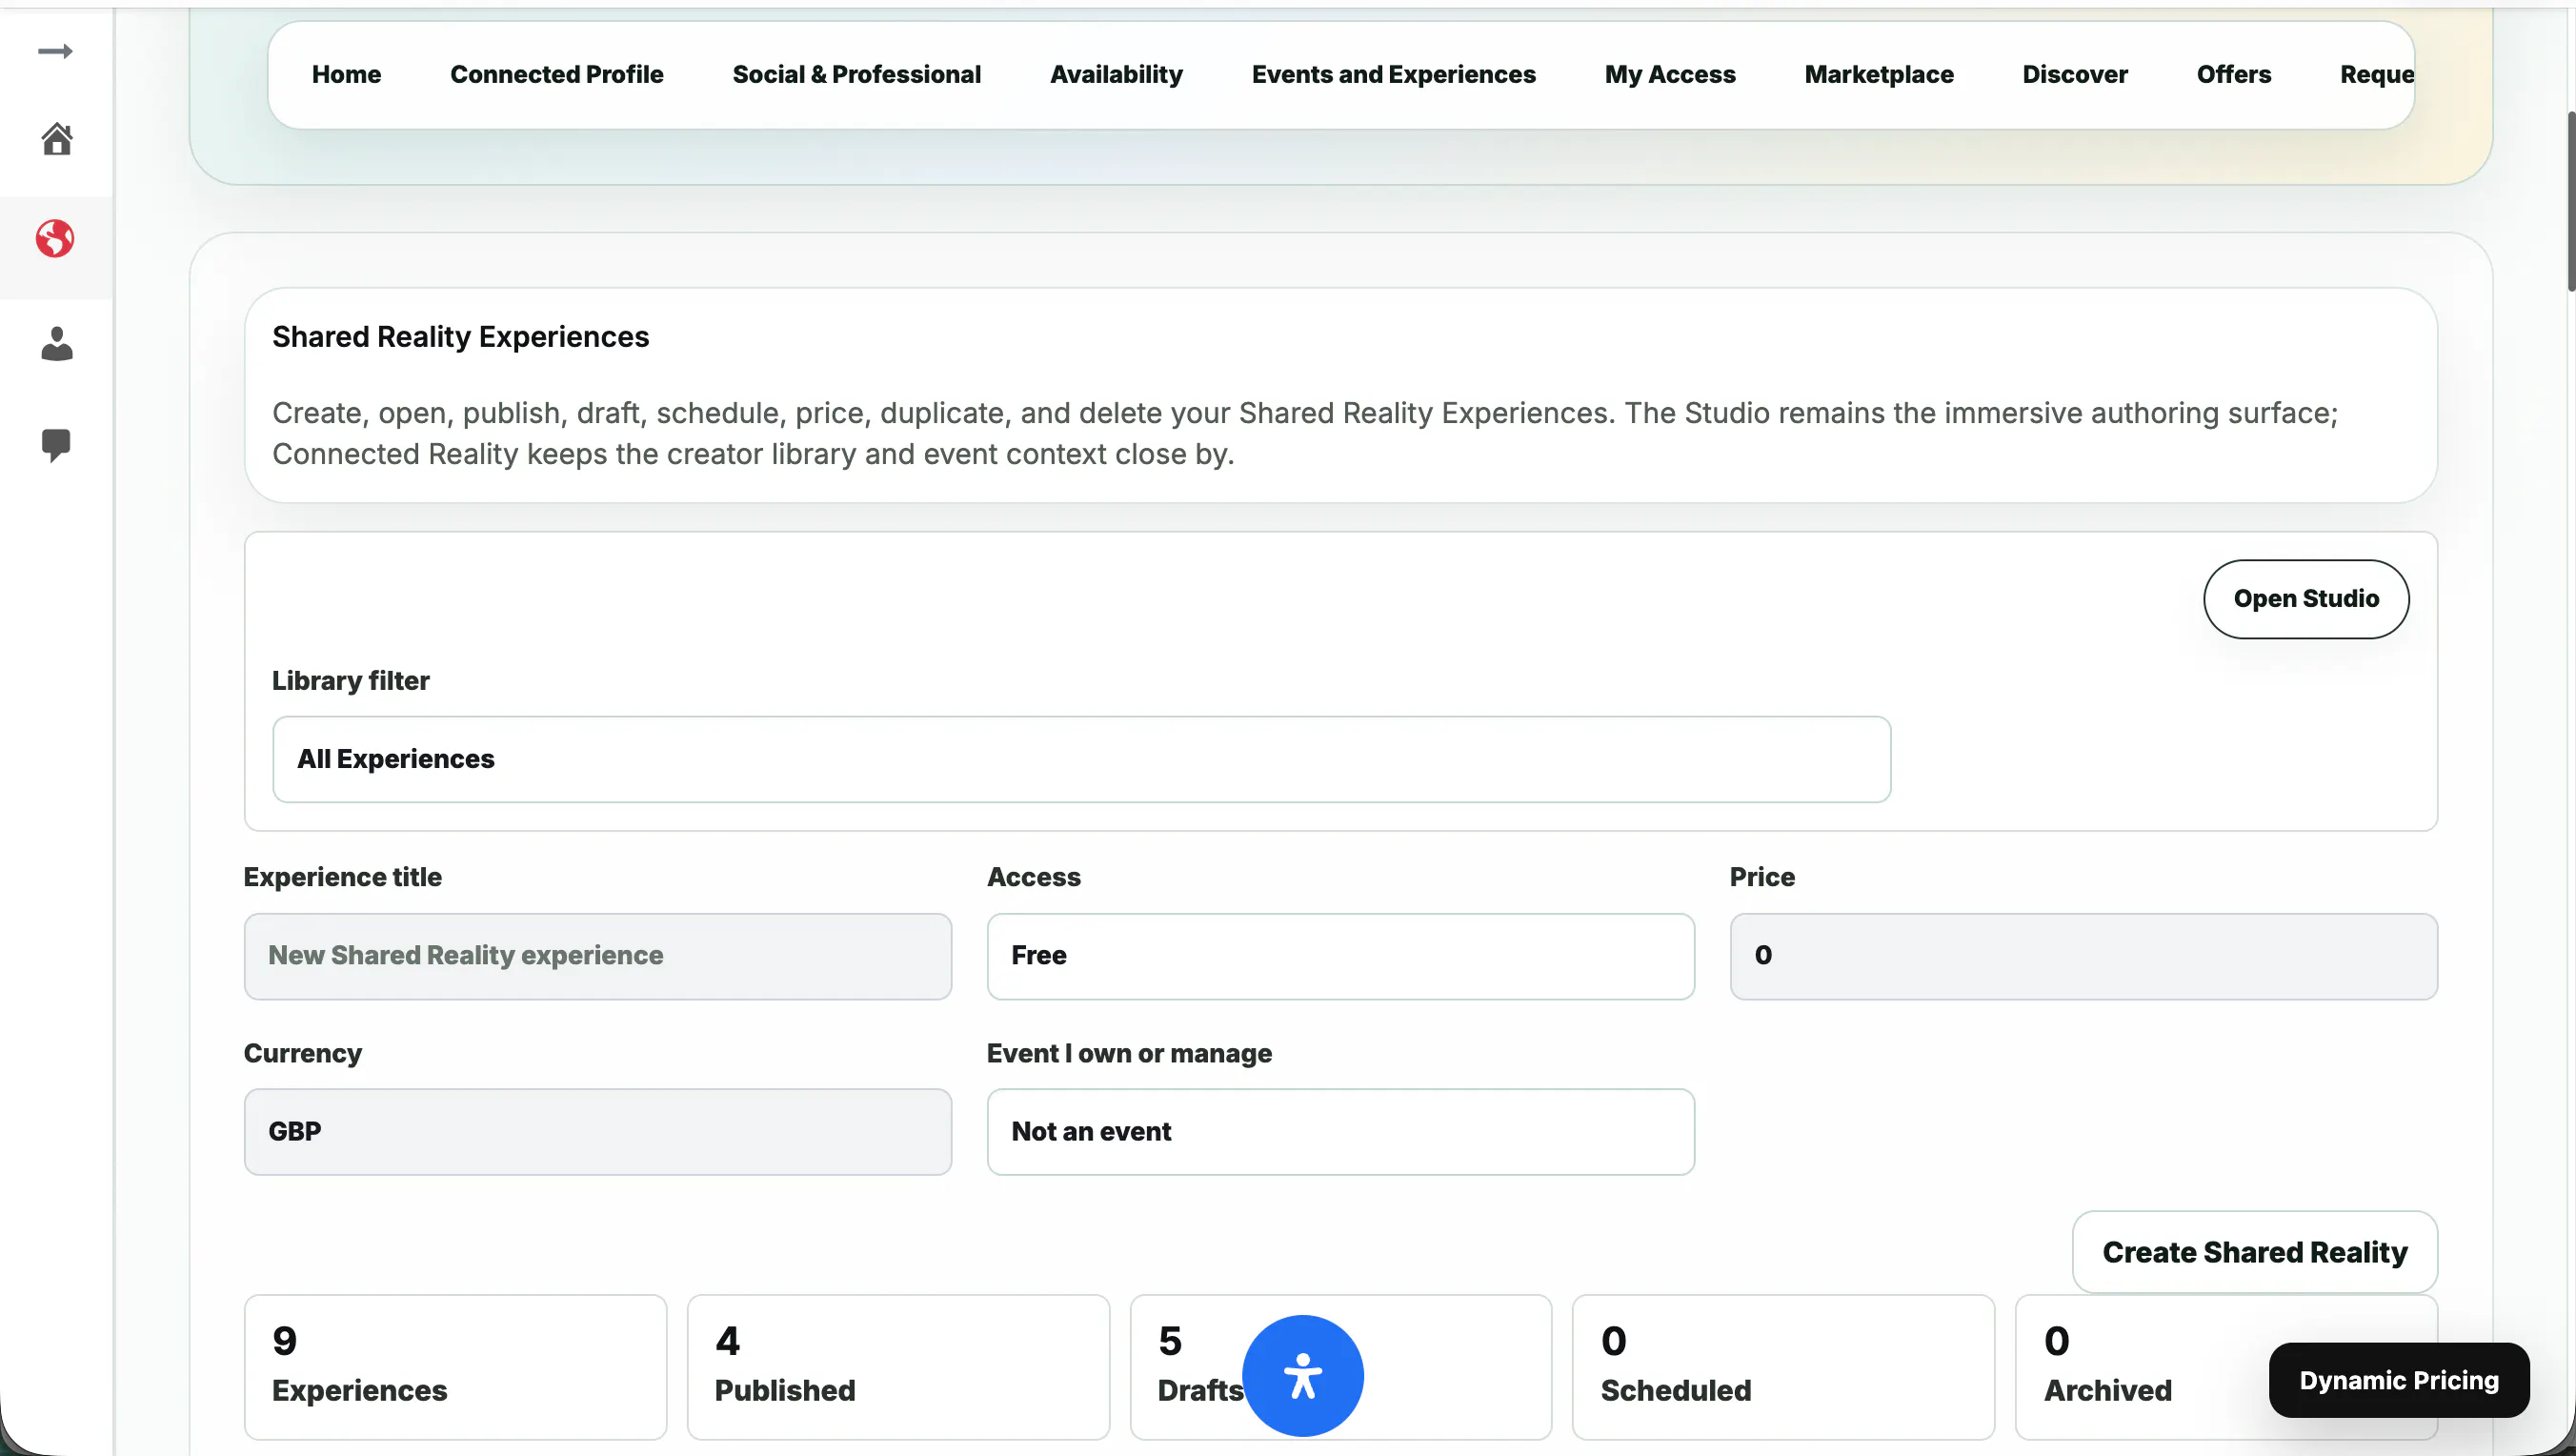Open the Offers tab
This screenshot has height=1456, width=2576.
click(x=2233, y=74)
